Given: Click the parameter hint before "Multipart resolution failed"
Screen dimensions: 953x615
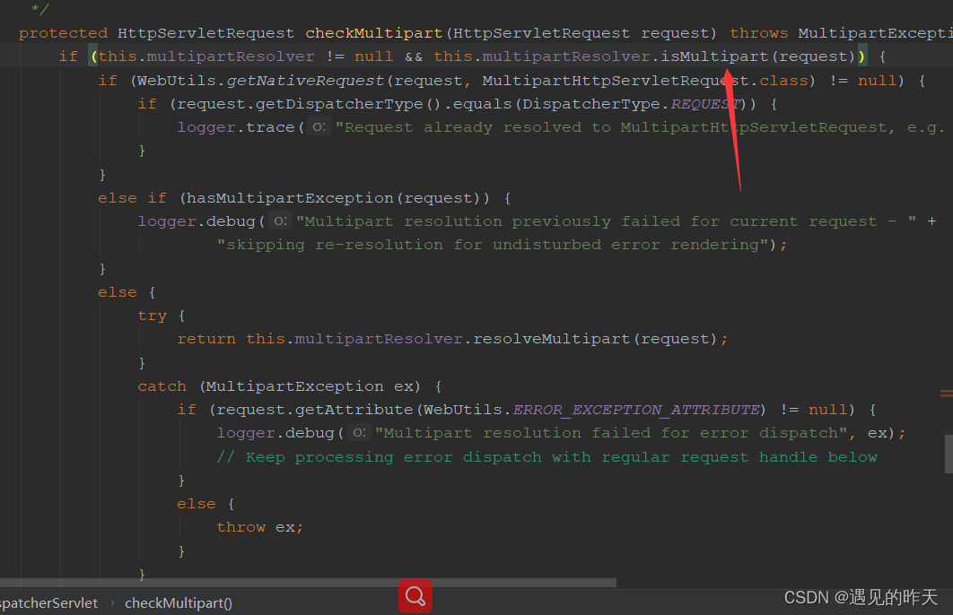Looking at the screenshot, I should 359,432.
